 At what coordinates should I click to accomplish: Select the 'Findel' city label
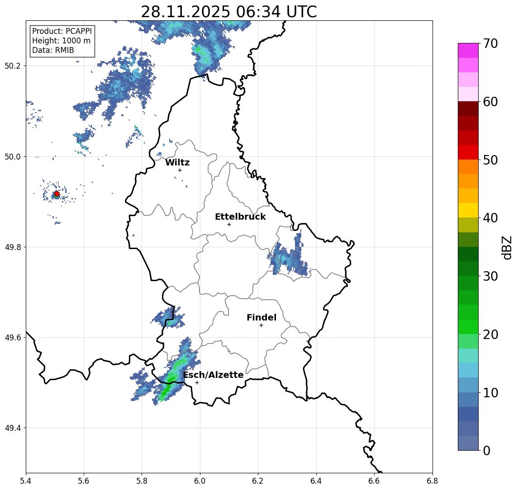(x=261, y=317)
